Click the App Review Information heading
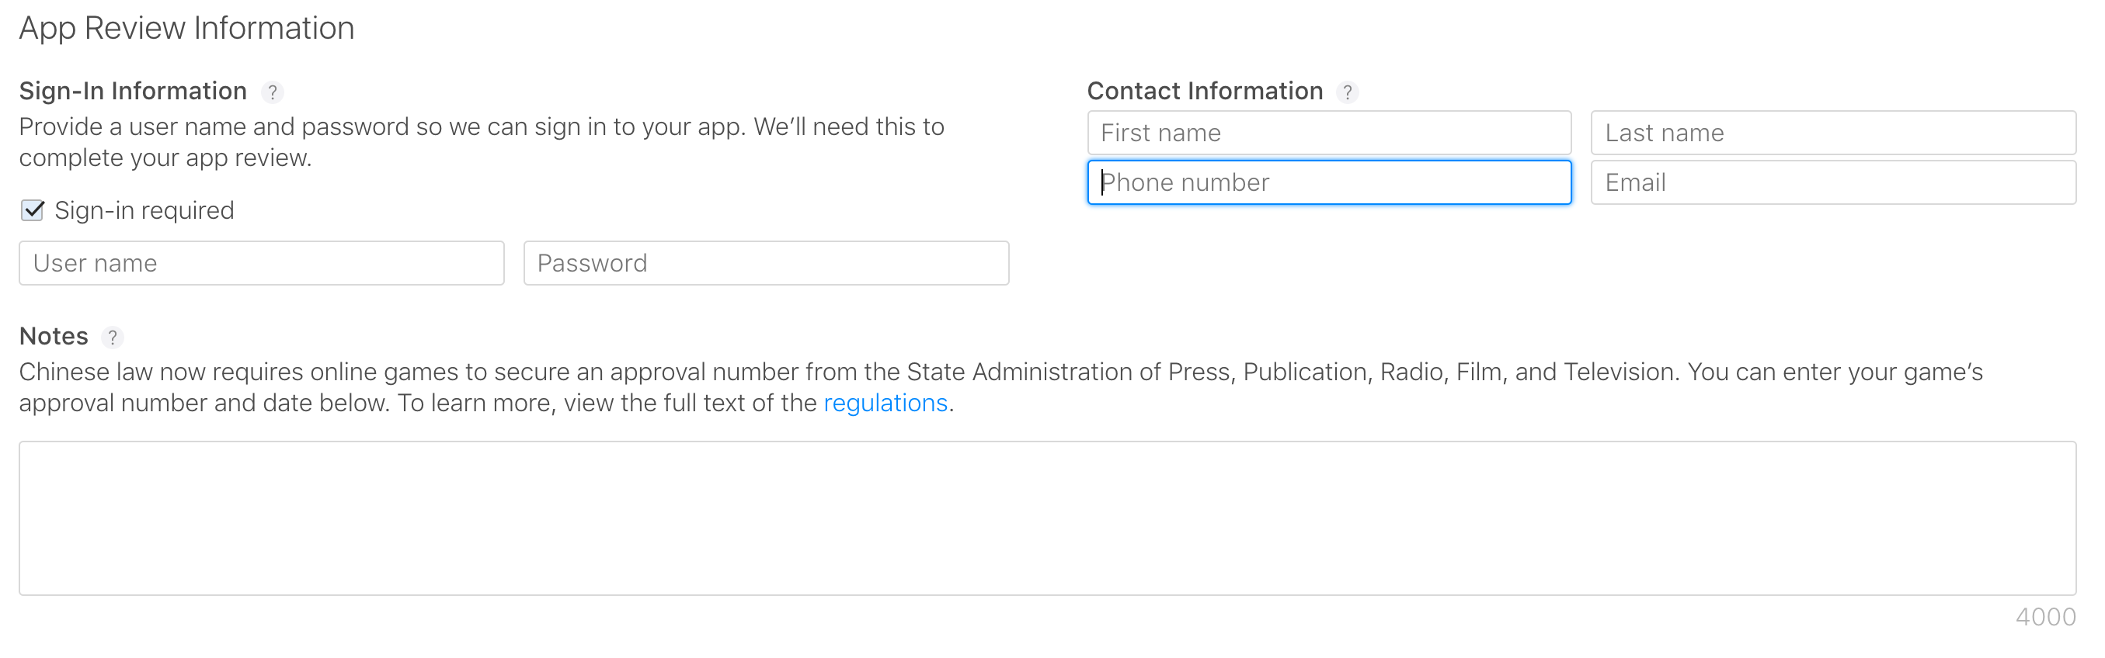2105x658 pixels. (x=186, y=28)
